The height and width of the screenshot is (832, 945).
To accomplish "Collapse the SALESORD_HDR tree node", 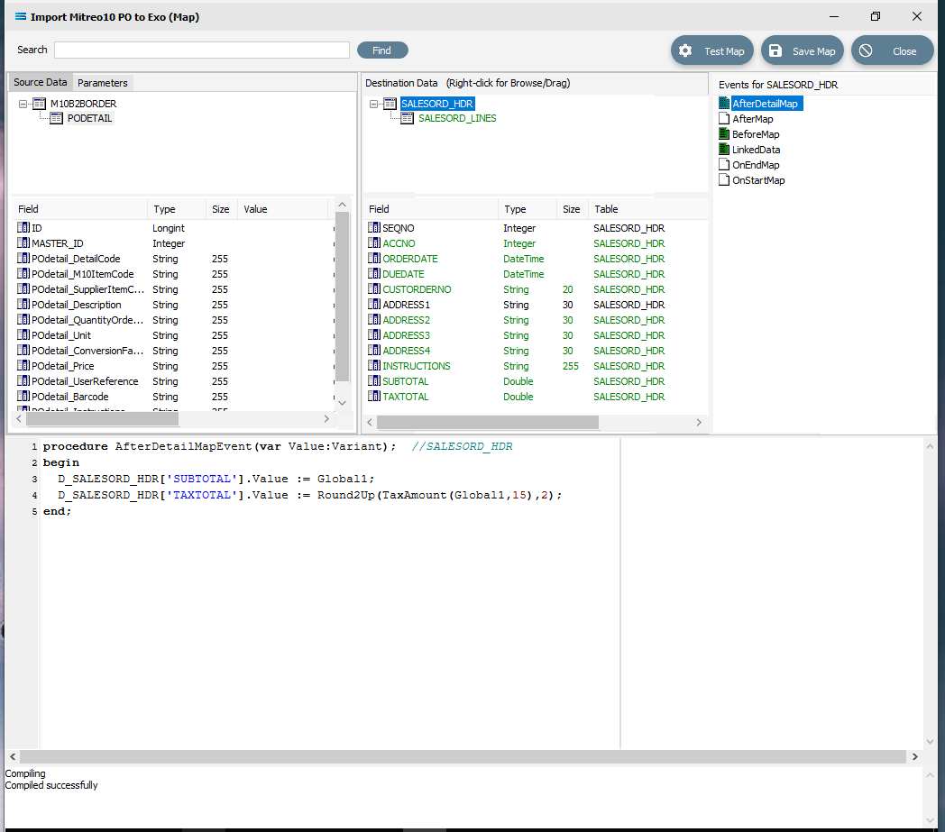I will click(x=373, y=105).
